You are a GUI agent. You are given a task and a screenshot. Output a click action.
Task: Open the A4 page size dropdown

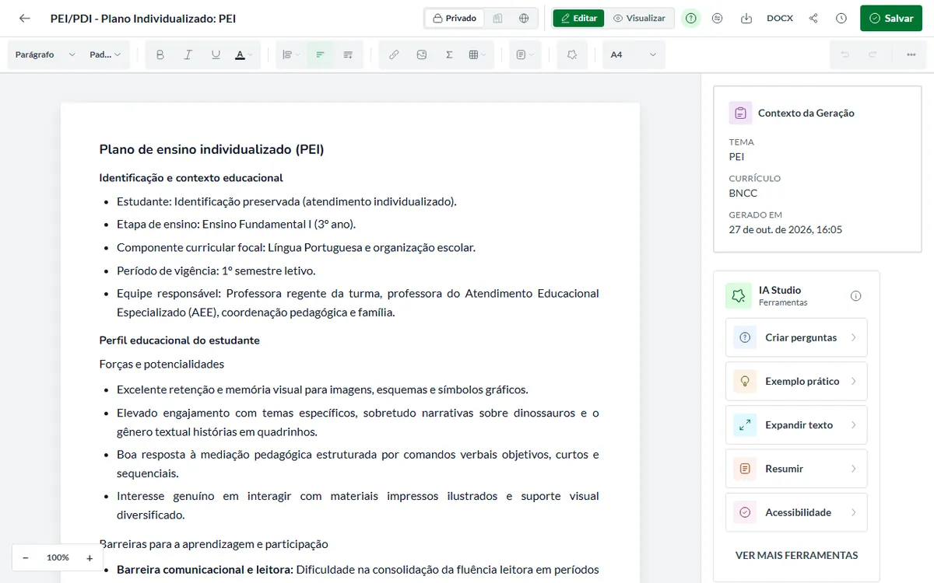pos(634,54)
